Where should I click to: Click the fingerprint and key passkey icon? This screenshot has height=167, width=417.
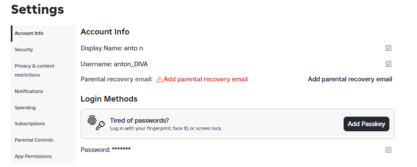click(x=96, y=123)
